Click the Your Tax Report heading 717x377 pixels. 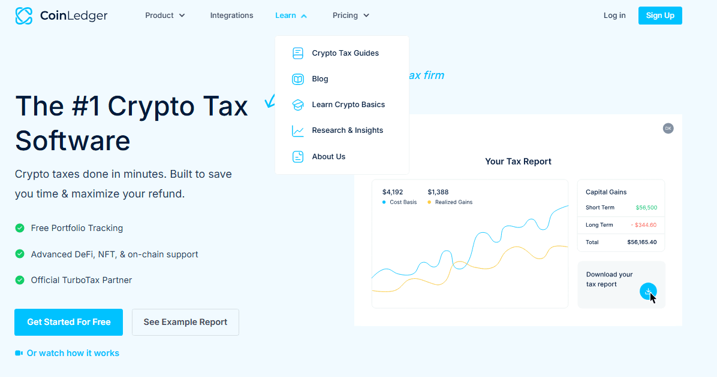pyautogui.click(x=518, y=162)
